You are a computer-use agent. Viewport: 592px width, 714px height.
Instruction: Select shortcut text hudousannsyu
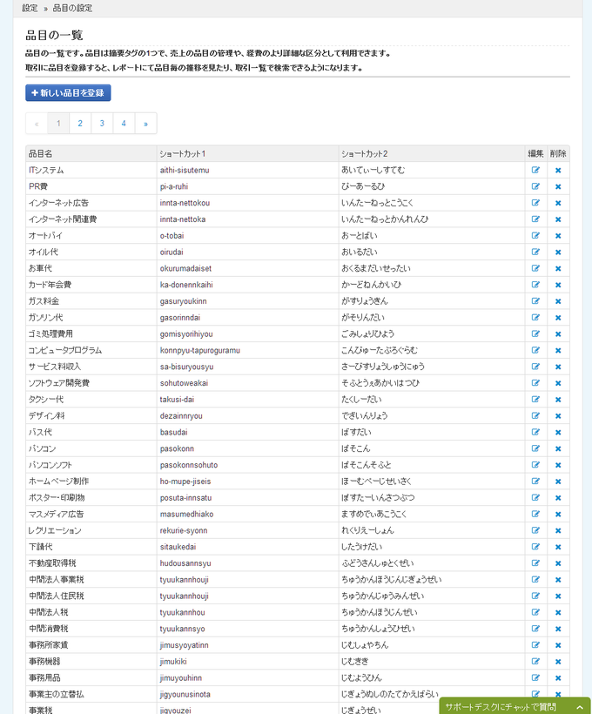pos(185,563)
